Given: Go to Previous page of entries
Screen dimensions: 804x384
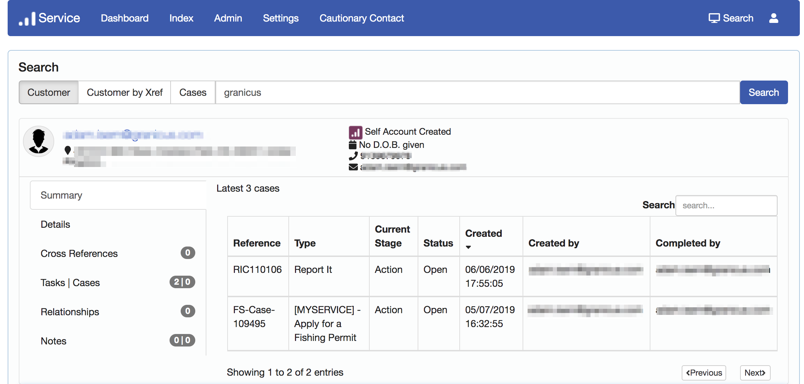Looking at the screenshot, I should 704,373.
